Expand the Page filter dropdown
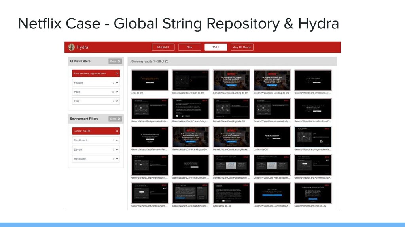This screenshot has width=405, height=227. coord(96,92)
